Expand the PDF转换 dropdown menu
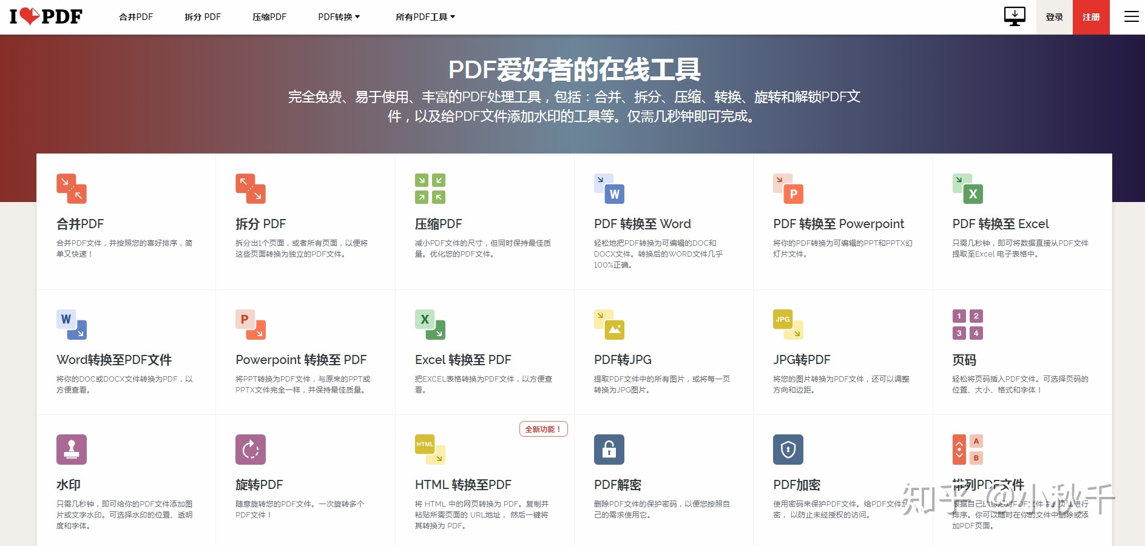 point(339,17)
